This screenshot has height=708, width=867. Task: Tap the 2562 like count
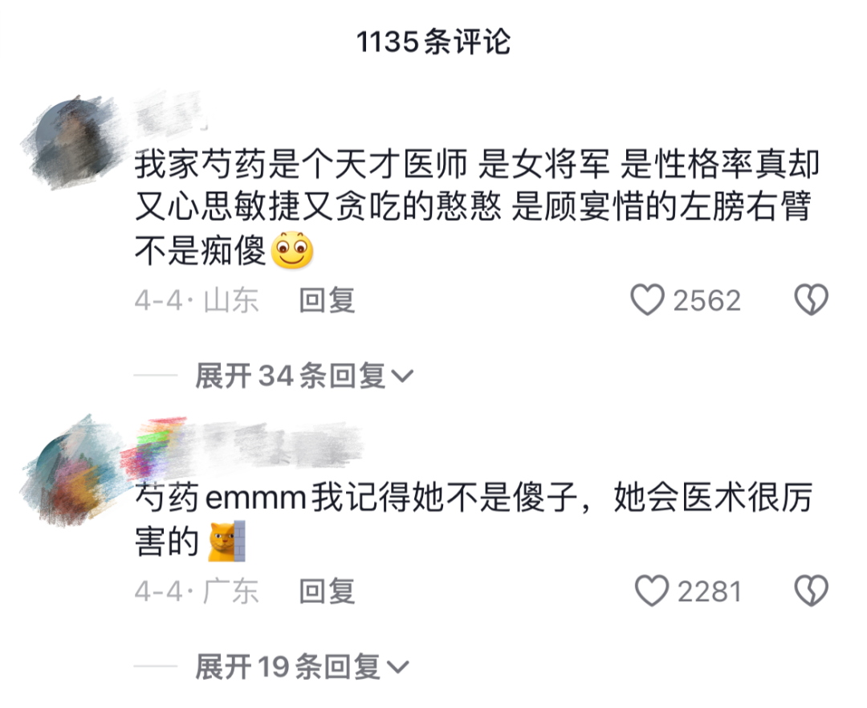pos(706,301)
